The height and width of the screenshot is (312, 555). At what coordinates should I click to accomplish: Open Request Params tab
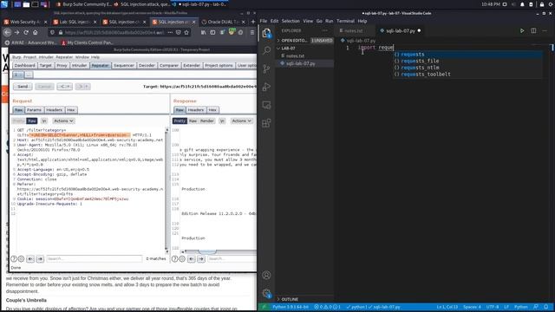(34, 110)
